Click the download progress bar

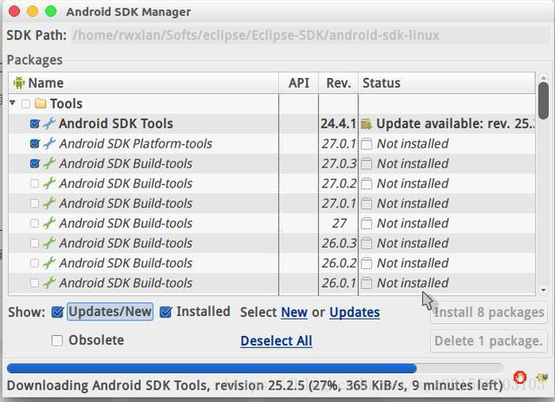(x=255, y=368)
